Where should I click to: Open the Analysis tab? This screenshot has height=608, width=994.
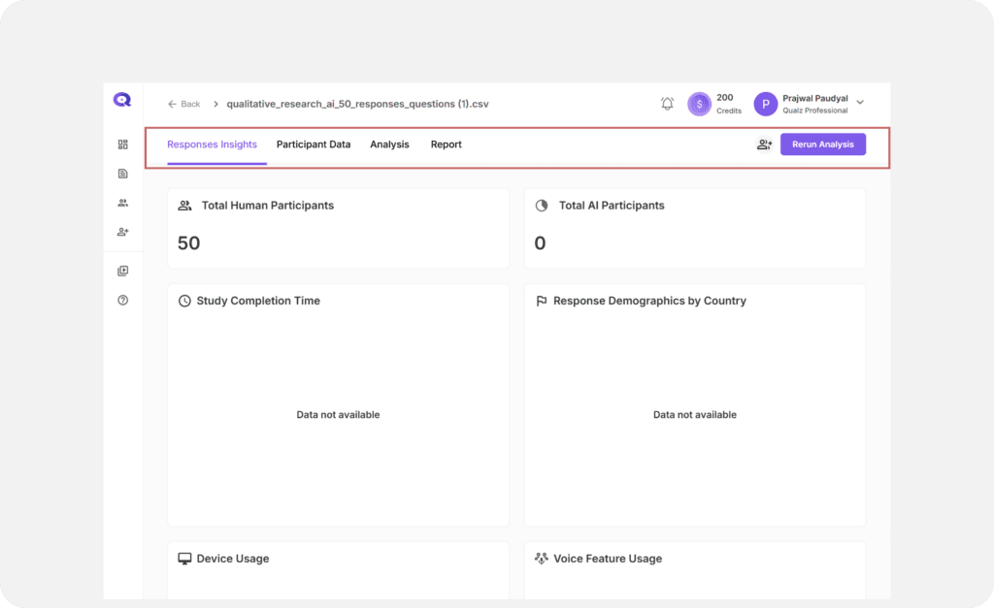point(389,144)
